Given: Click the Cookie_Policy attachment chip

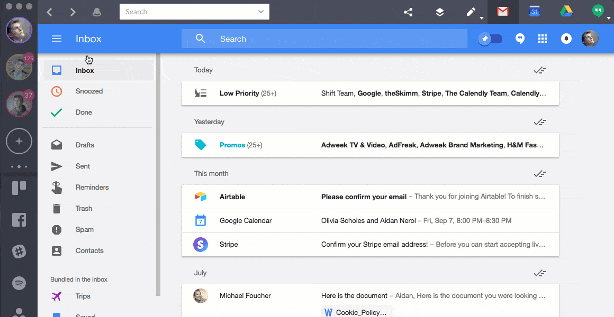Looking at the screenshot, I should click(x=356, y=312).
